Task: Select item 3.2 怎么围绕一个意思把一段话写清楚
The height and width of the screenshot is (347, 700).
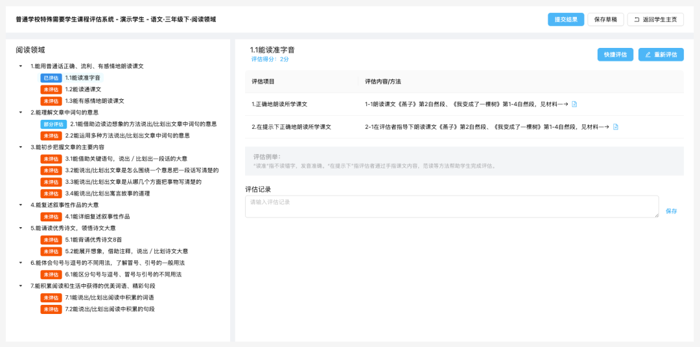Action: pos(142,170)
